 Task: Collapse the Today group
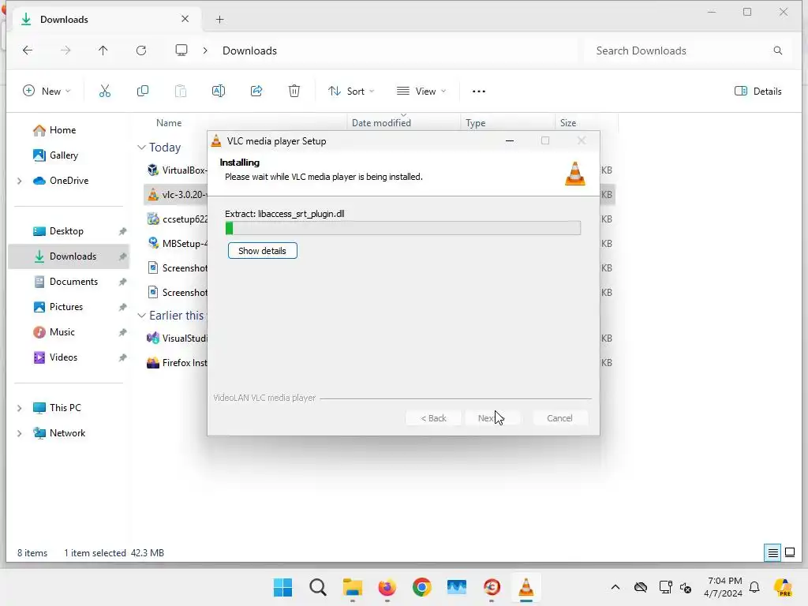click(x=142, y=148)
